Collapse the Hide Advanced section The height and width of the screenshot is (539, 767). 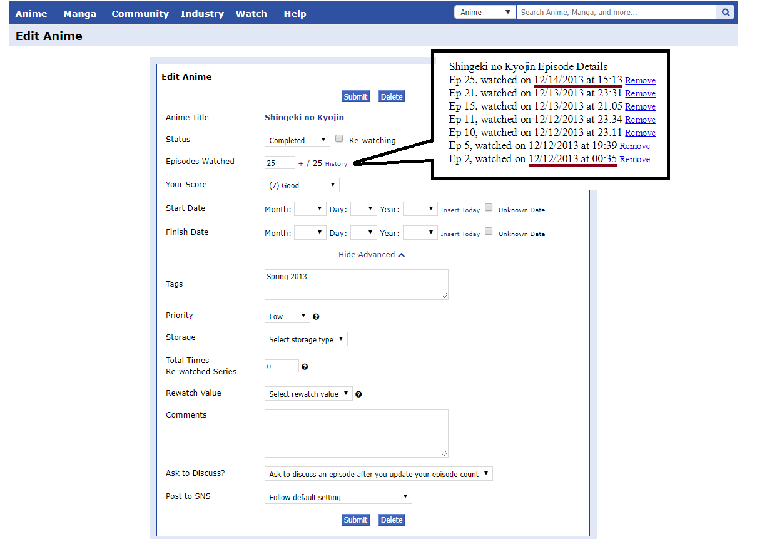coord(372,255)
